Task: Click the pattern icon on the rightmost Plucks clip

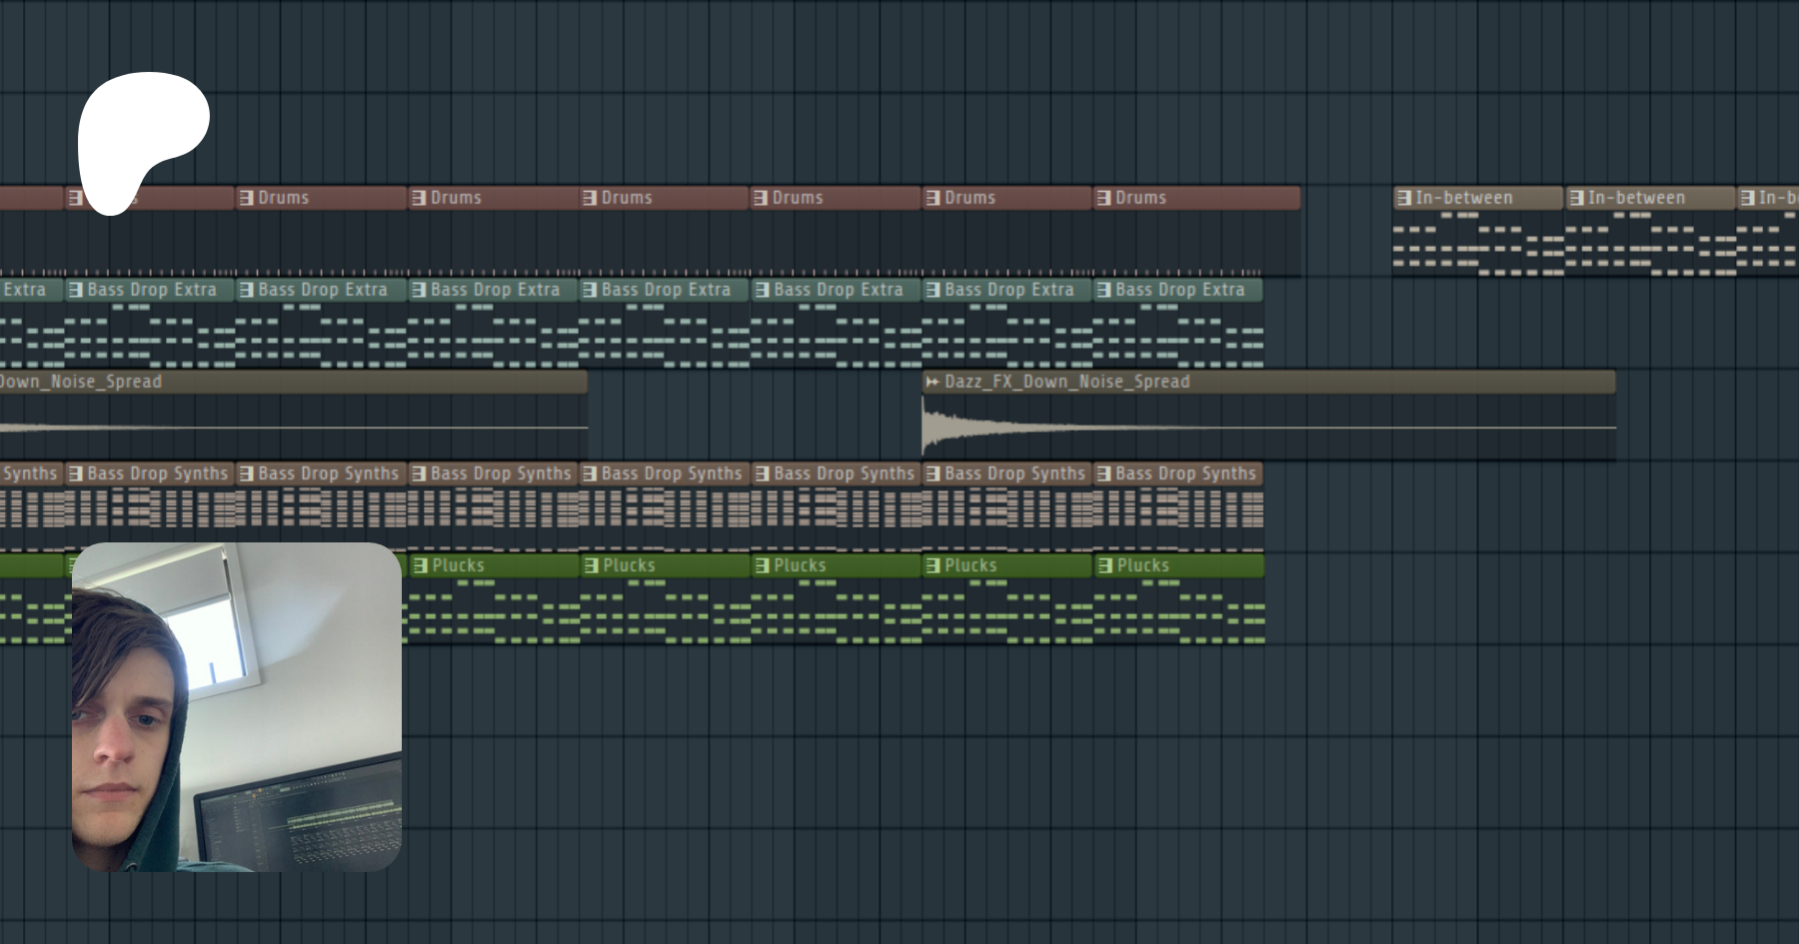Action: coord(1105,565)
